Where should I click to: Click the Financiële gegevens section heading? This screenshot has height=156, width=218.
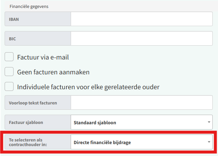29,7
